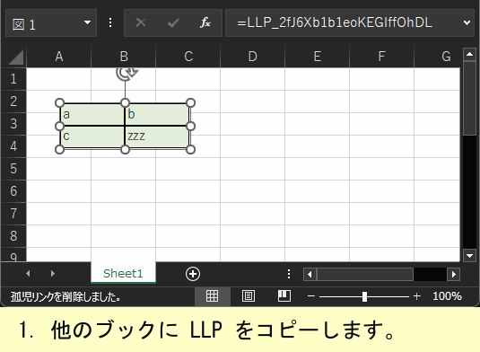Open the Name Box dropdown arrow
The width and height of the screenshot is (480, 352).
[x=87, y=22]
